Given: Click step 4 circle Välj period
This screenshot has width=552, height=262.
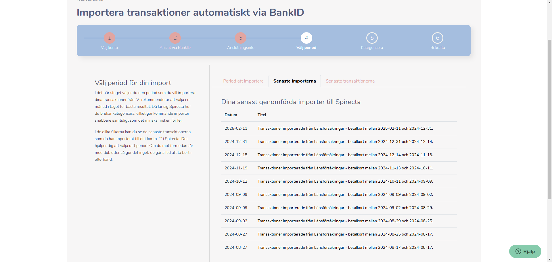Looking at the screenshot, I should [306, 38].
